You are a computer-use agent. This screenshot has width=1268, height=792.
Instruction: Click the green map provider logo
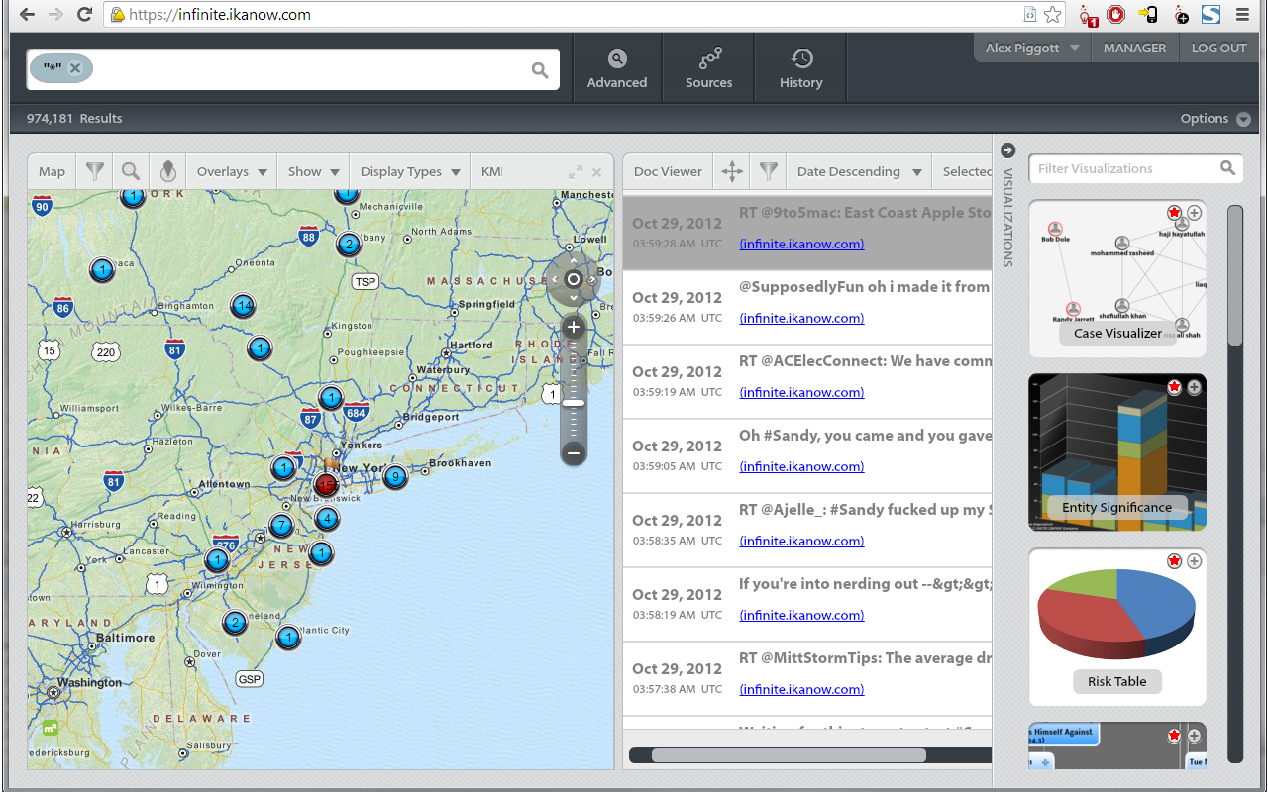point(50,728)
